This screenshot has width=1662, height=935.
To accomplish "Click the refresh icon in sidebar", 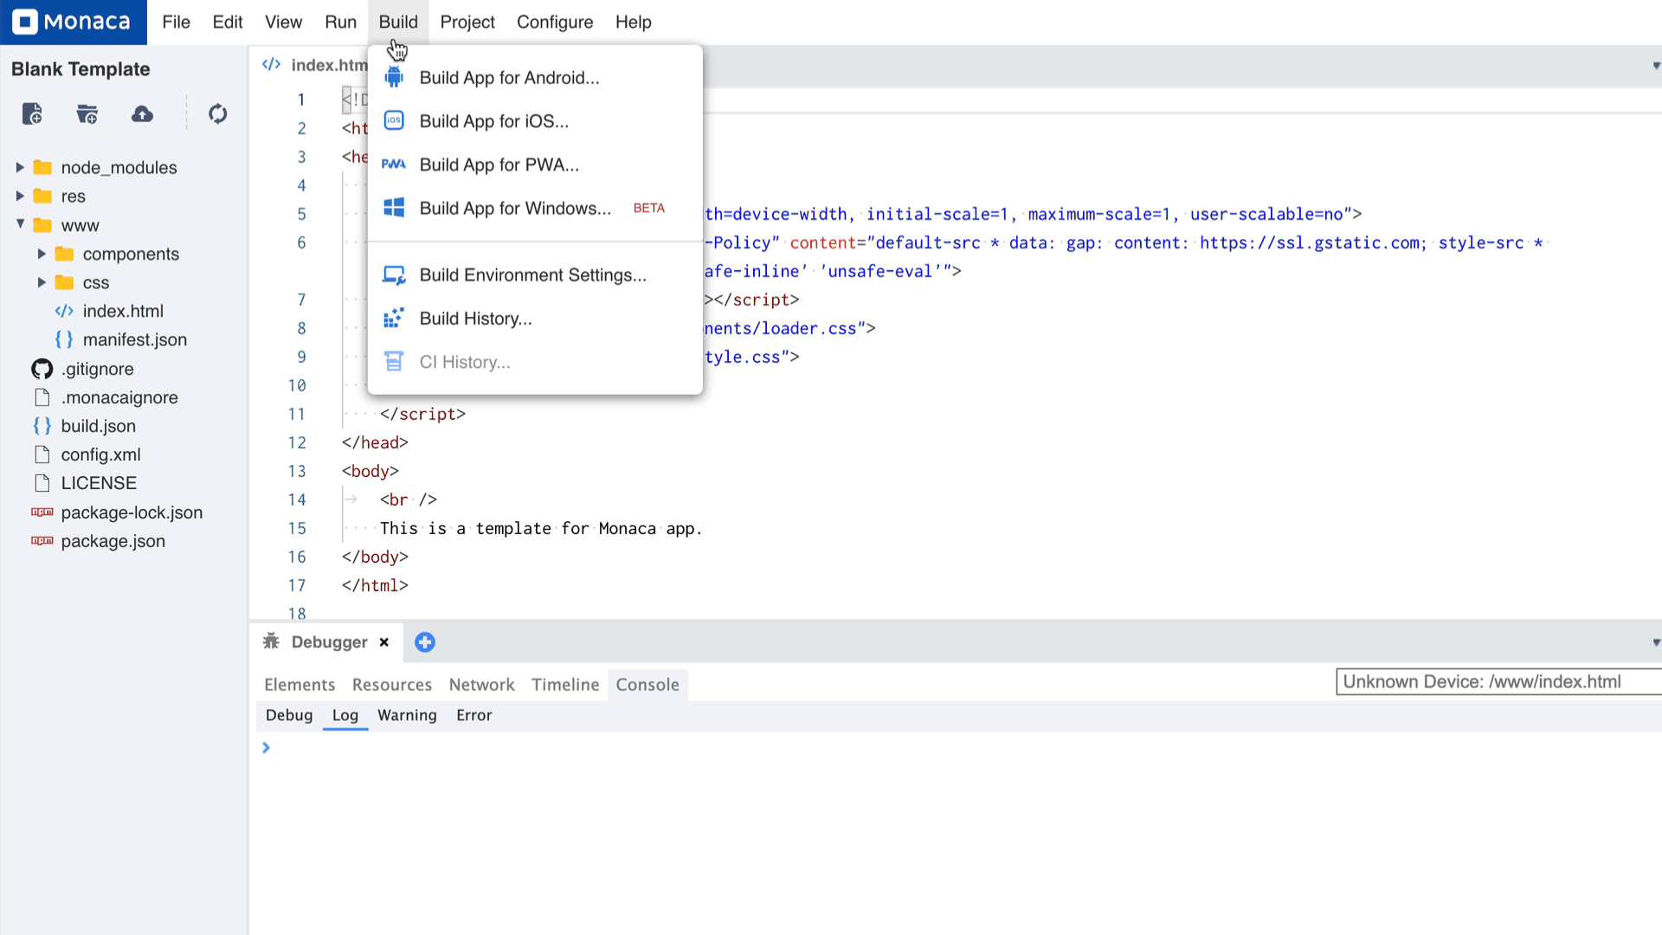I will (217, 113).
